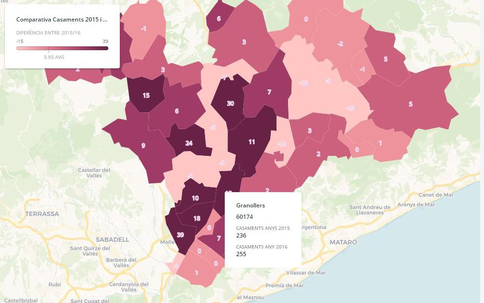Select the region labeled 9
The image size is (484, 303).
click(x=143, y=146)
